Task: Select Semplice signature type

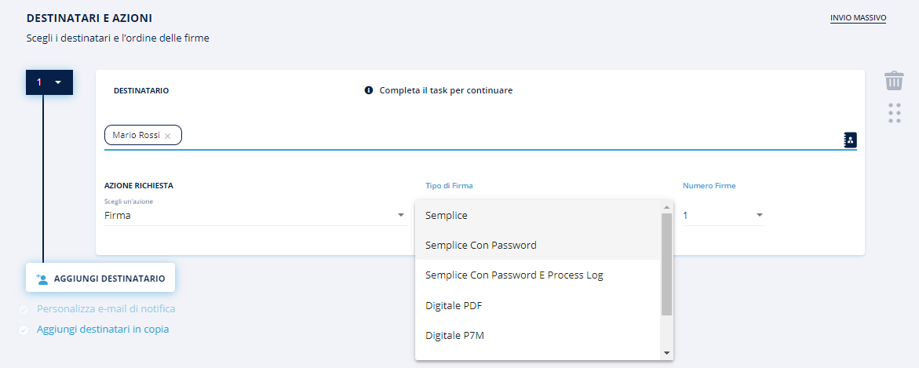Action: pyautogui.click(x=447, y=215)
